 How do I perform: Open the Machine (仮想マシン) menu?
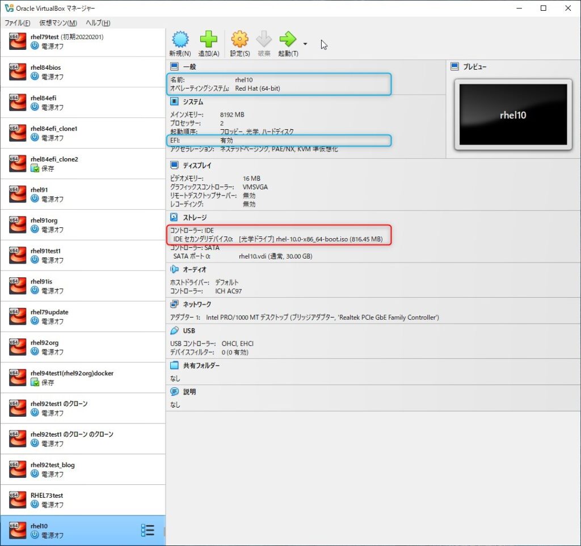[58, 23]
